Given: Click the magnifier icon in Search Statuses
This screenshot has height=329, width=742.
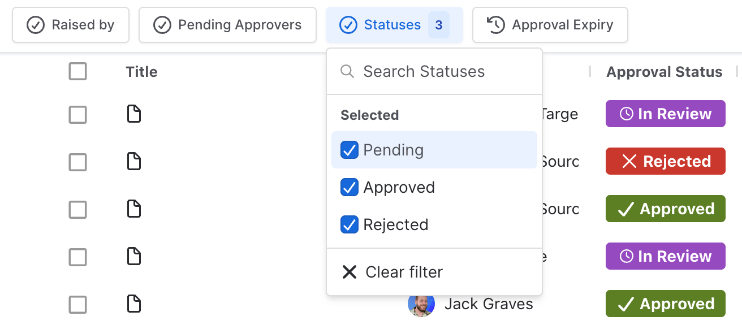Looking at the screenshot, I should click(347, 72).
